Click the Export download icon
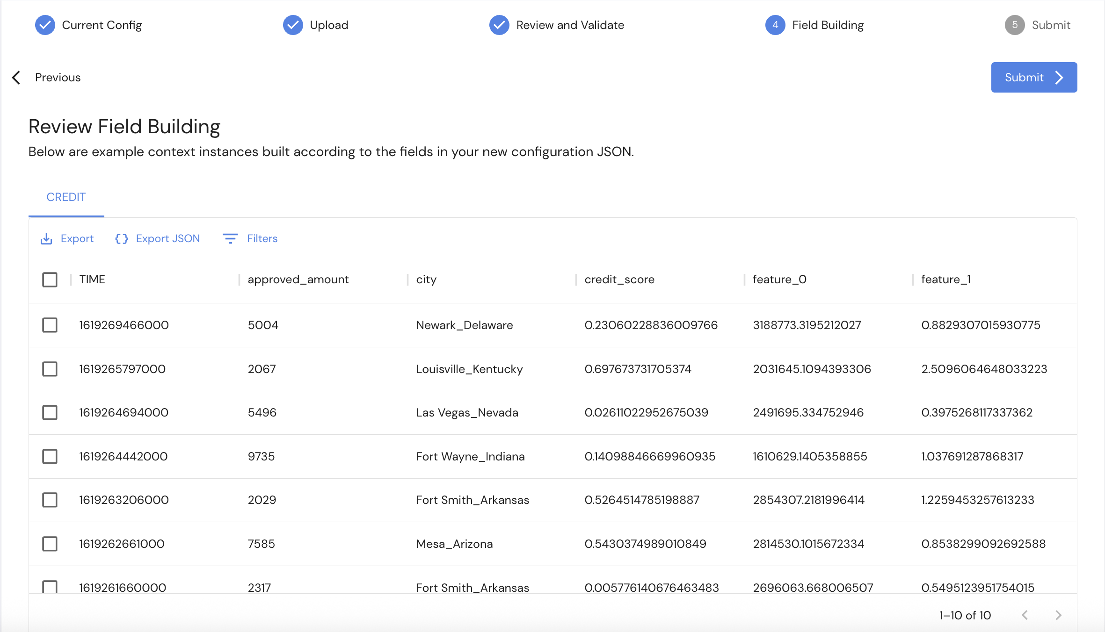This screenshot has height=632, width=1105. click(x=46, y=239)
